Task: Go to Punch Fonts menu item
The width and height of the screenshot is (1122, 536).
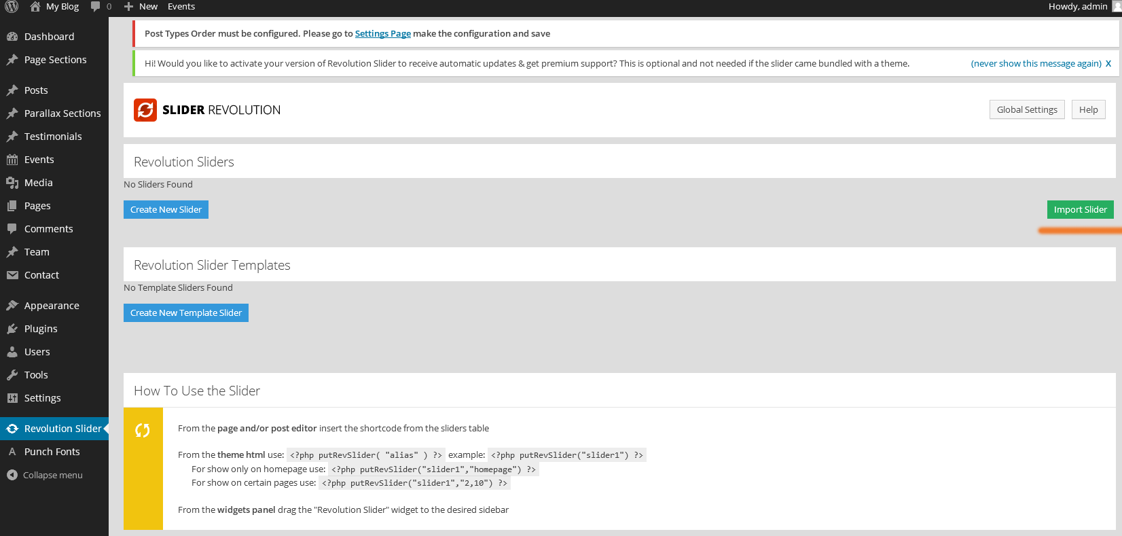Action: (x=52, y=452)
